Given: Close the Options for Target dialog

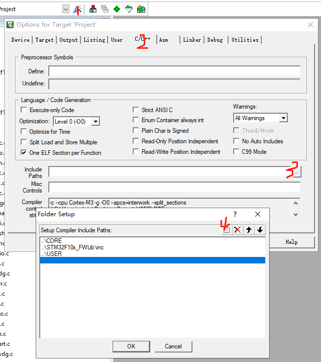Looking at the screenshot, I should [310, 25].
